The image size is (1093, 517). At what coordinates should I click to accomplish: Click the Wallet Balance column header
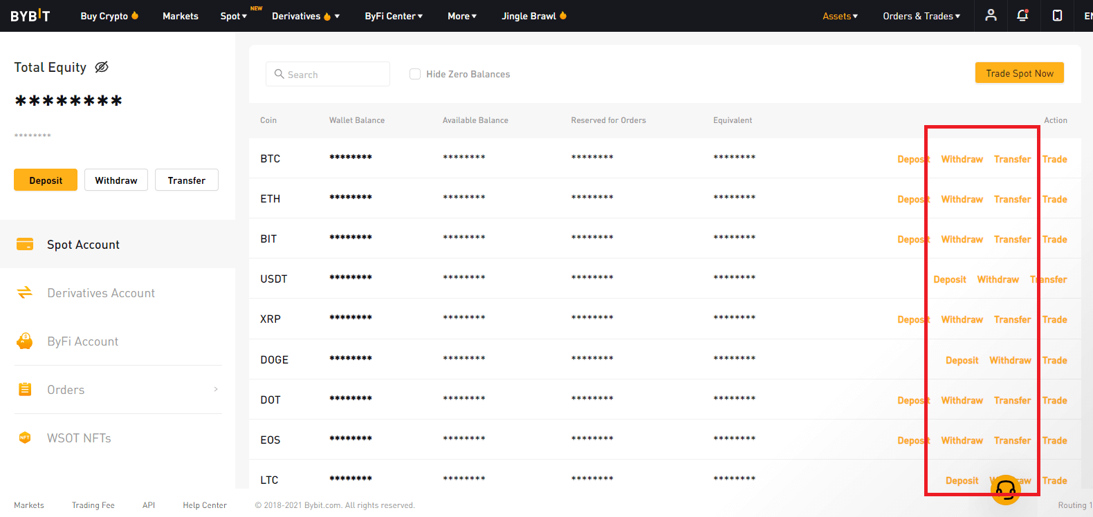357,120
